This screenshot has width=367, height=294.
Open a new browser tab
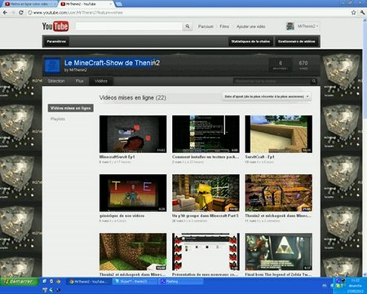click(118, 4)
